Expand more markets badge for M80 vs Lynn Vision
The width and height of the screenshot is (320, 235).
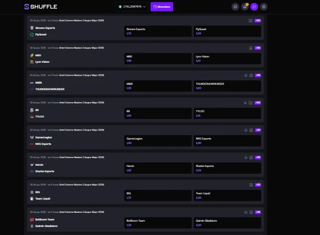coord(258,48)
